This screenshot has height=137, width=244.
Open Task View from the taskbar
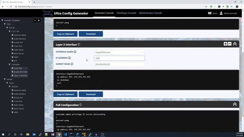(x=21, y=134)
